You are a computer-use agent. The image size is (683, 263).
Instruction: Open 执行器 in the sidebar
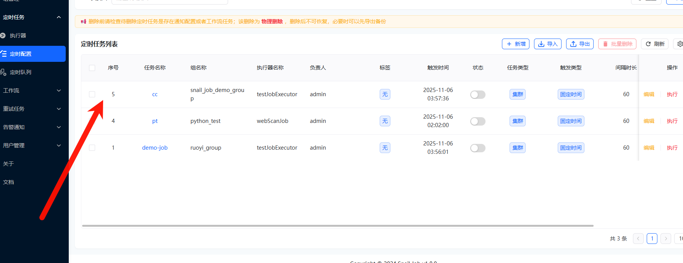pyautogui.click(x=18, y=35)
